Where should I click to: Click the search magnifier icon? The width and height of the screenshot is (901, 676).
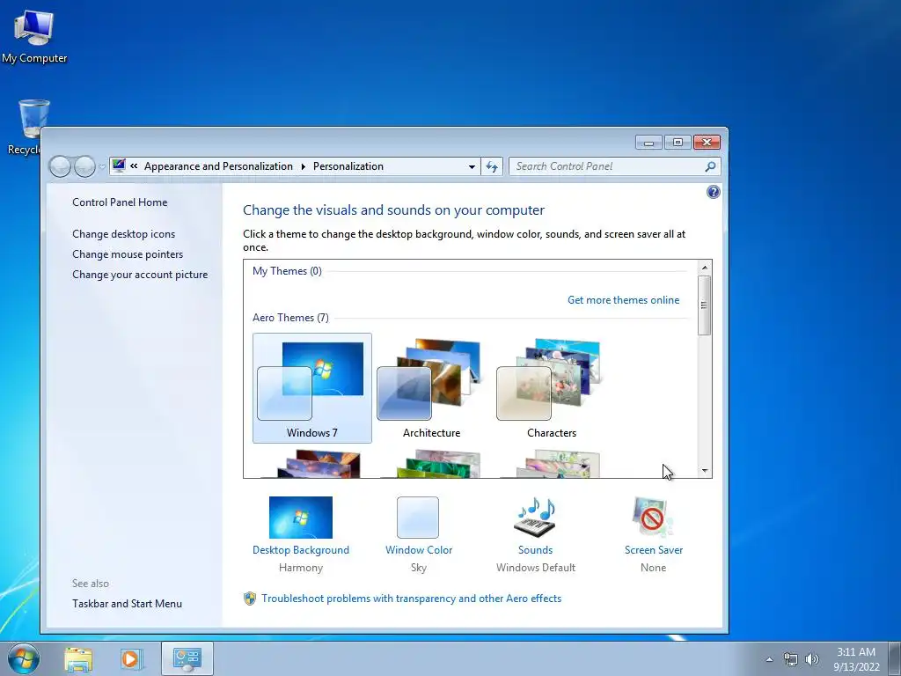tap(710, 166)
